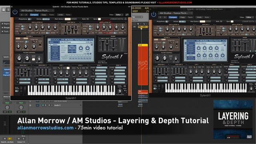Image resolution: width=256 pixels, height=144 pixels.
Task: Open the Menu button in left window display
Action: click(x=54, y=42)
